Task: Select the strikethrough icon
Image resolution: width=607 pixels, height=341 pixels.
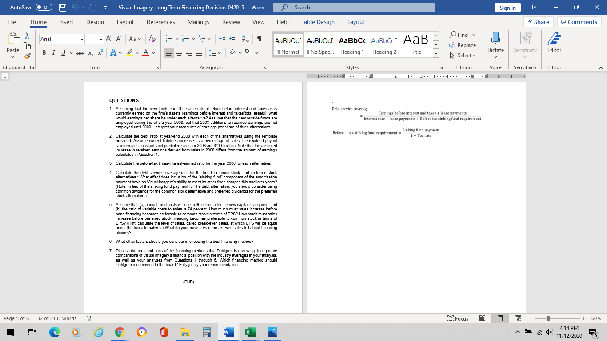Action: [80, 52]
